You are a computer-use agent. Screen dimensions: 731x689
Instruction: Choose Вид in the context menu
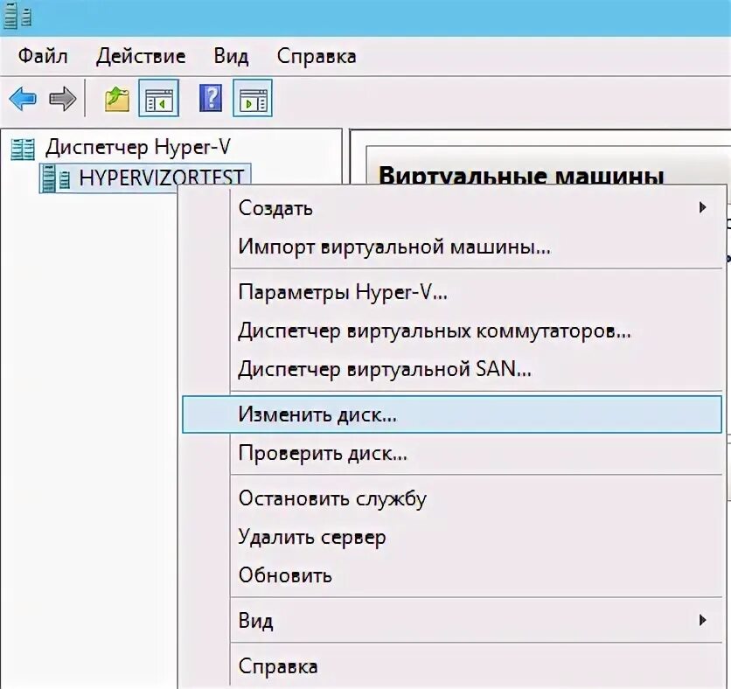(x=452, y=621)
